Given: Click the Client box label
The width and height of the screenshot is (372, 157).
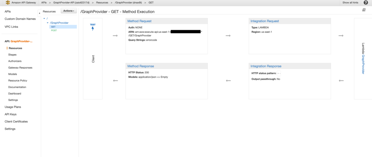Looking at the screenshot, I should [x=93, y=59].
